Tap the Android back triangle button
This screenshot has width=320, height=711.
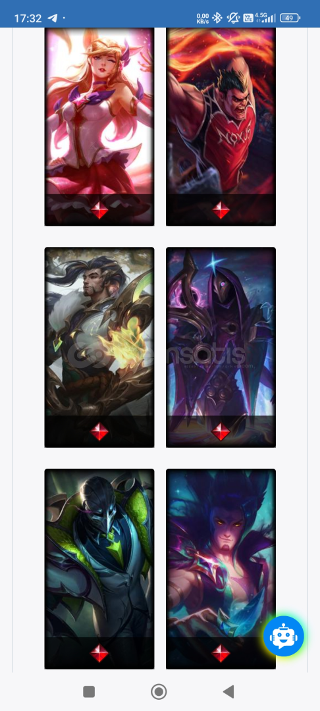[x=228, y=691]
